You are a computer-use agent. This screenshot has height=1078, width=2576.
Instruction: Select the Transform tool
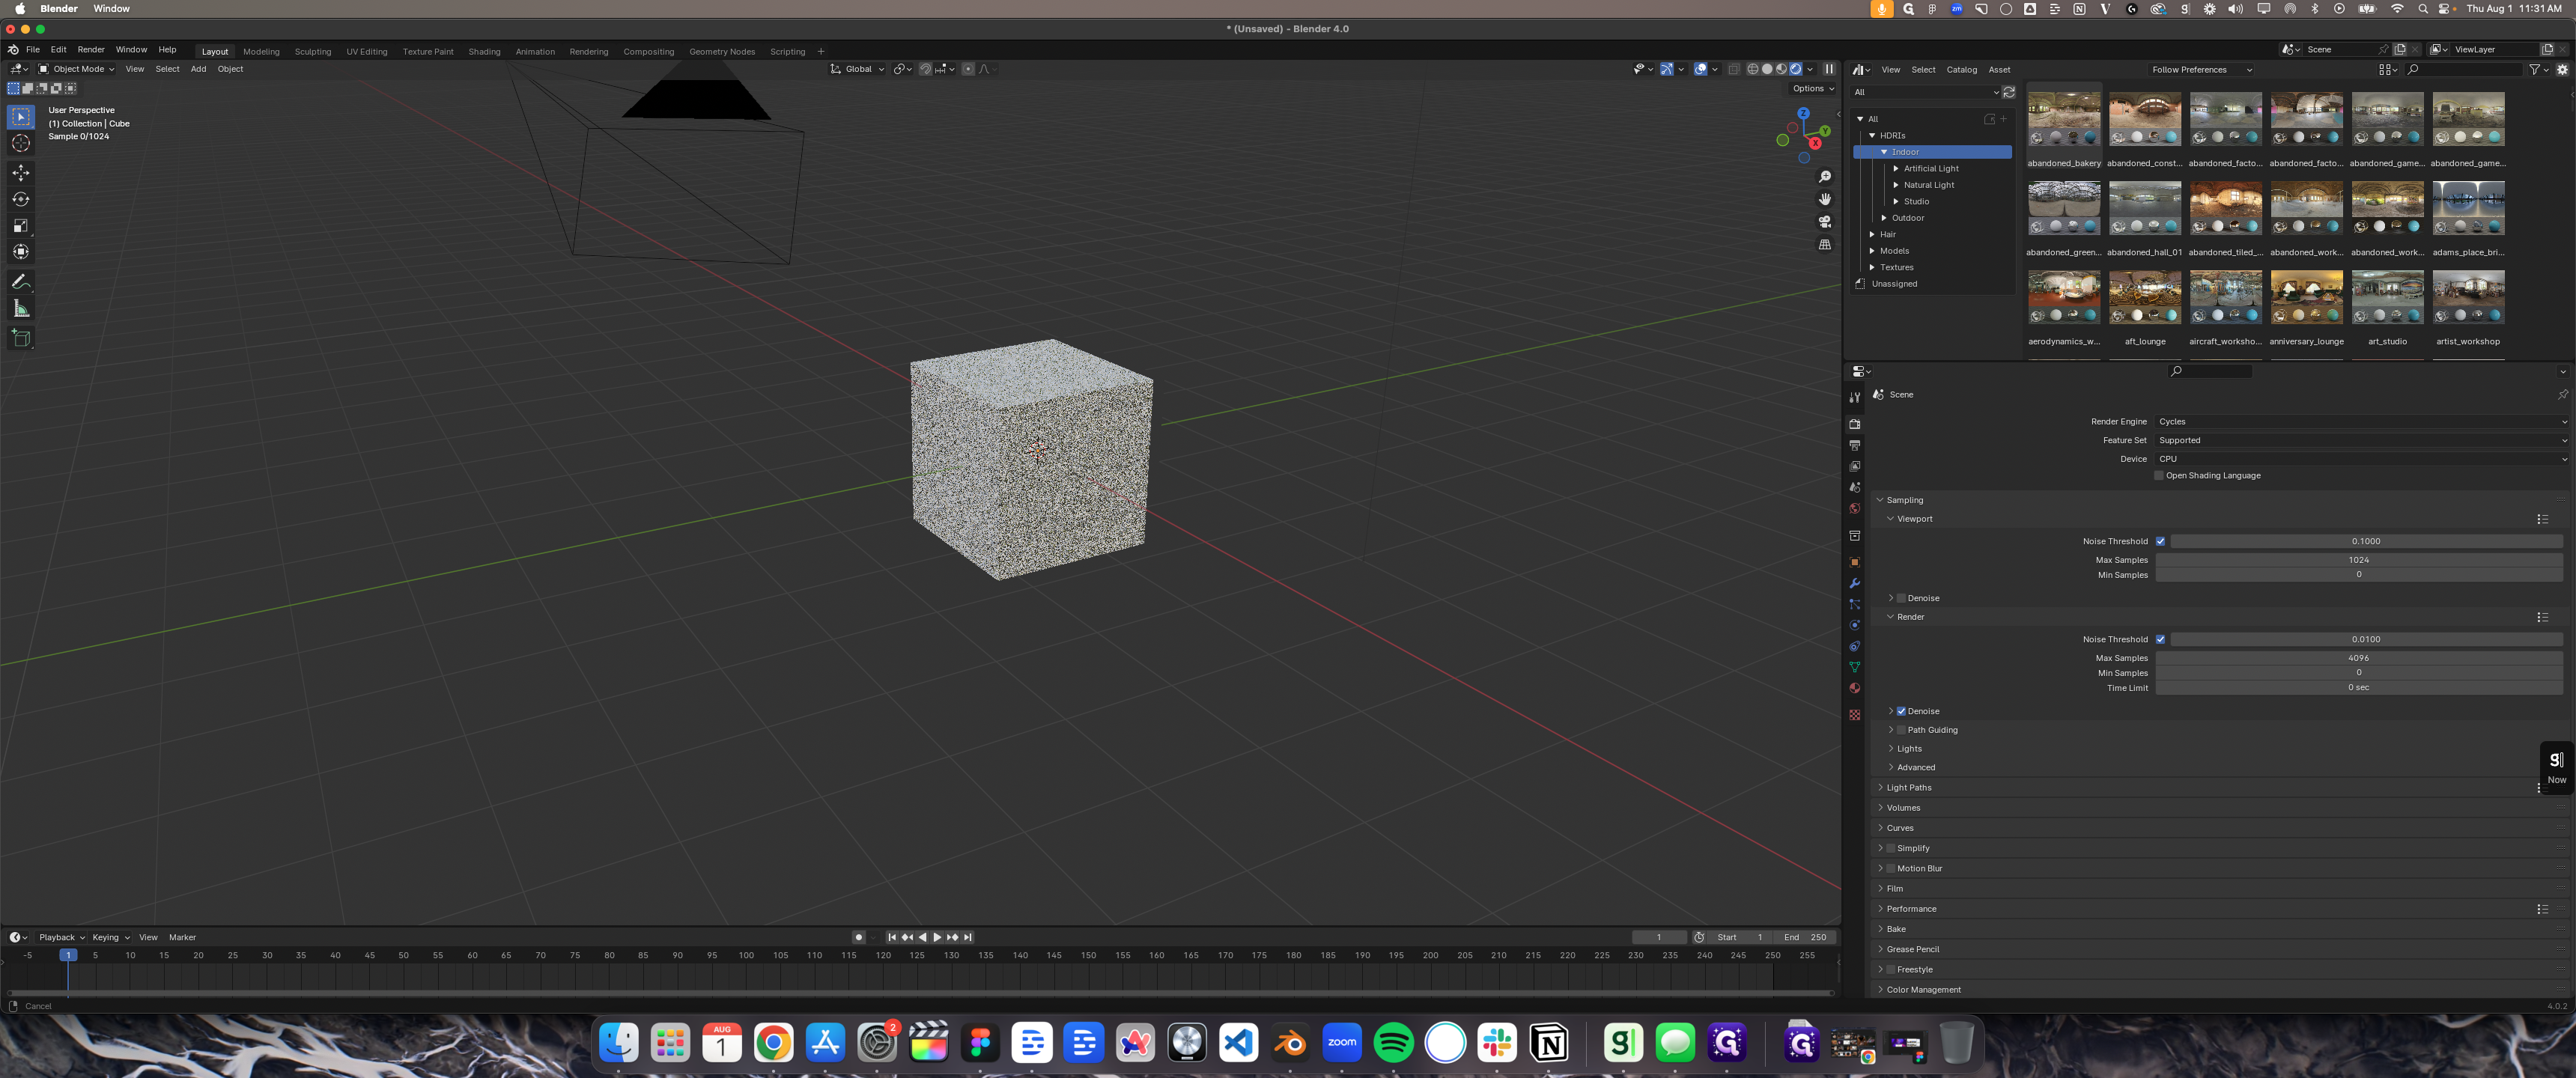point(21,251)
